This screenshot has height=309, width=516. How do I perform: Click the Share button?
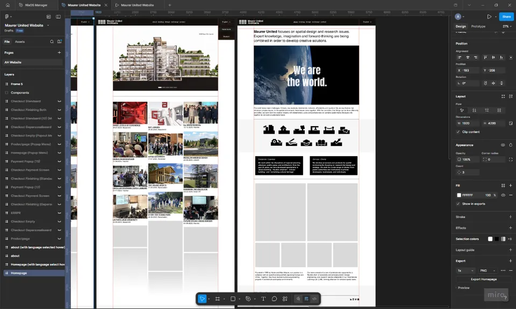(506, 17)
